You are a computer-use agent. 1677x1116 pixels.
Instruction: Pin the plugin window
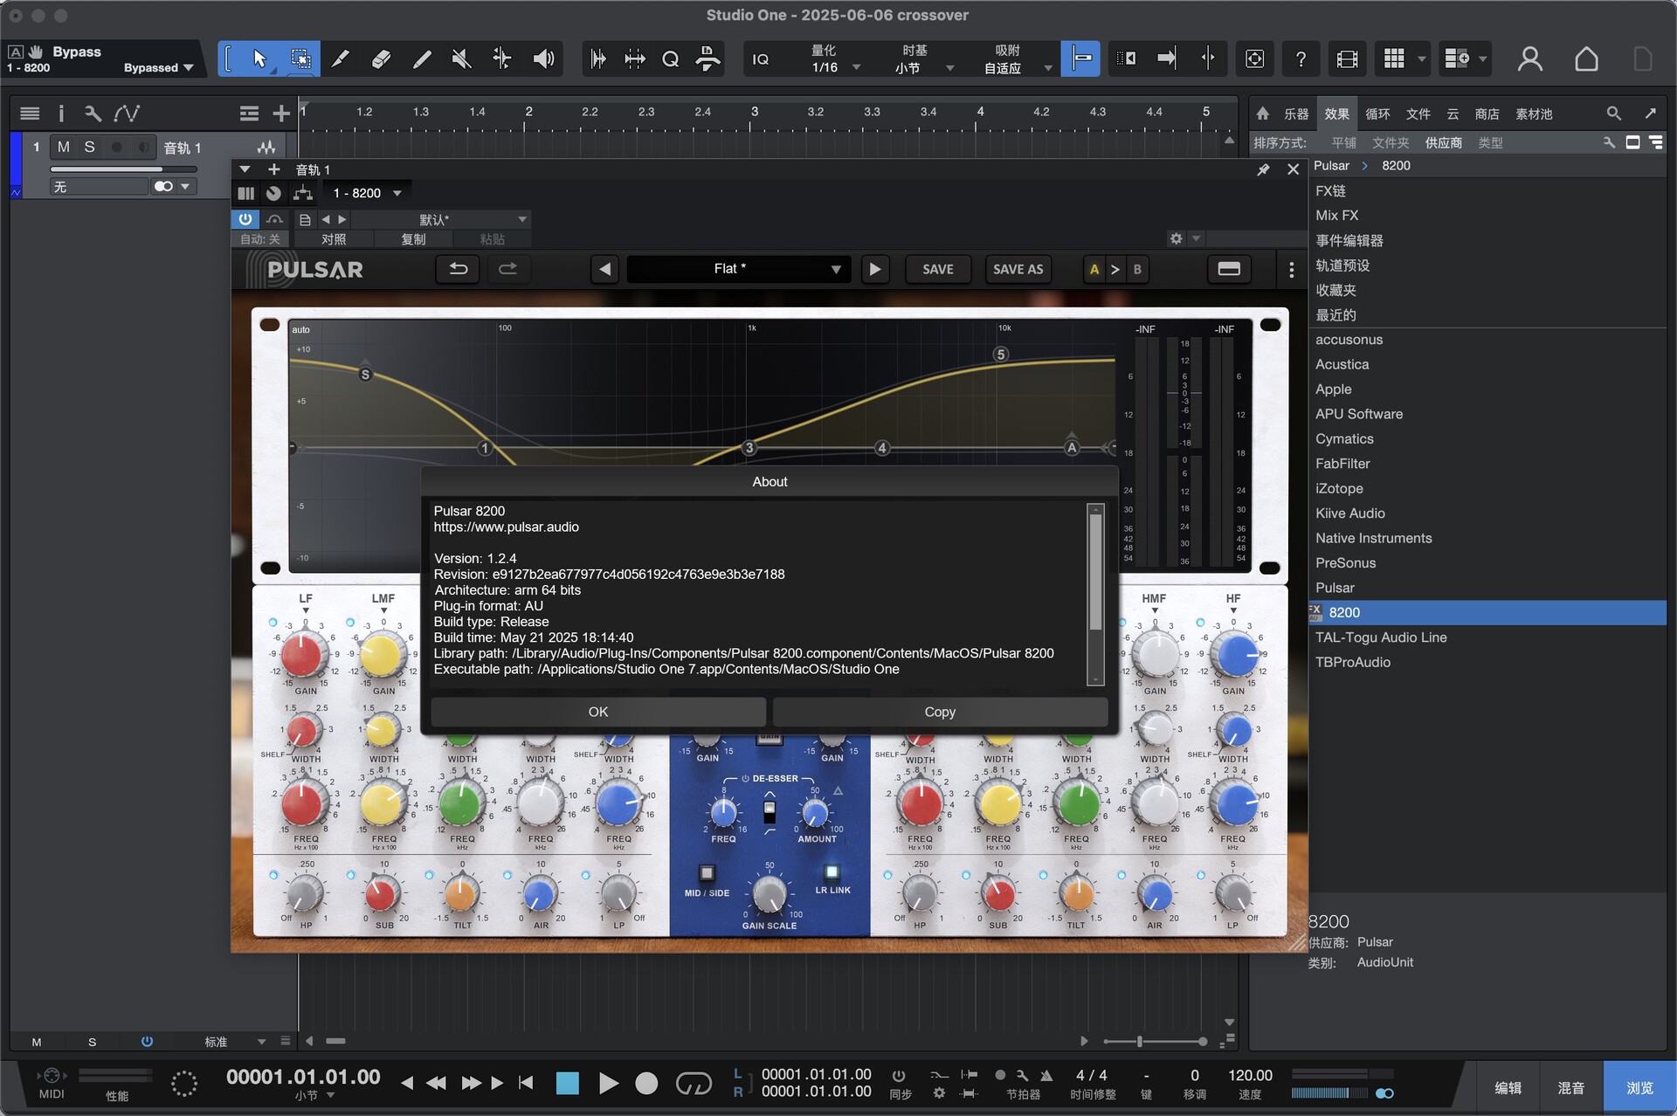[1263, 169]
